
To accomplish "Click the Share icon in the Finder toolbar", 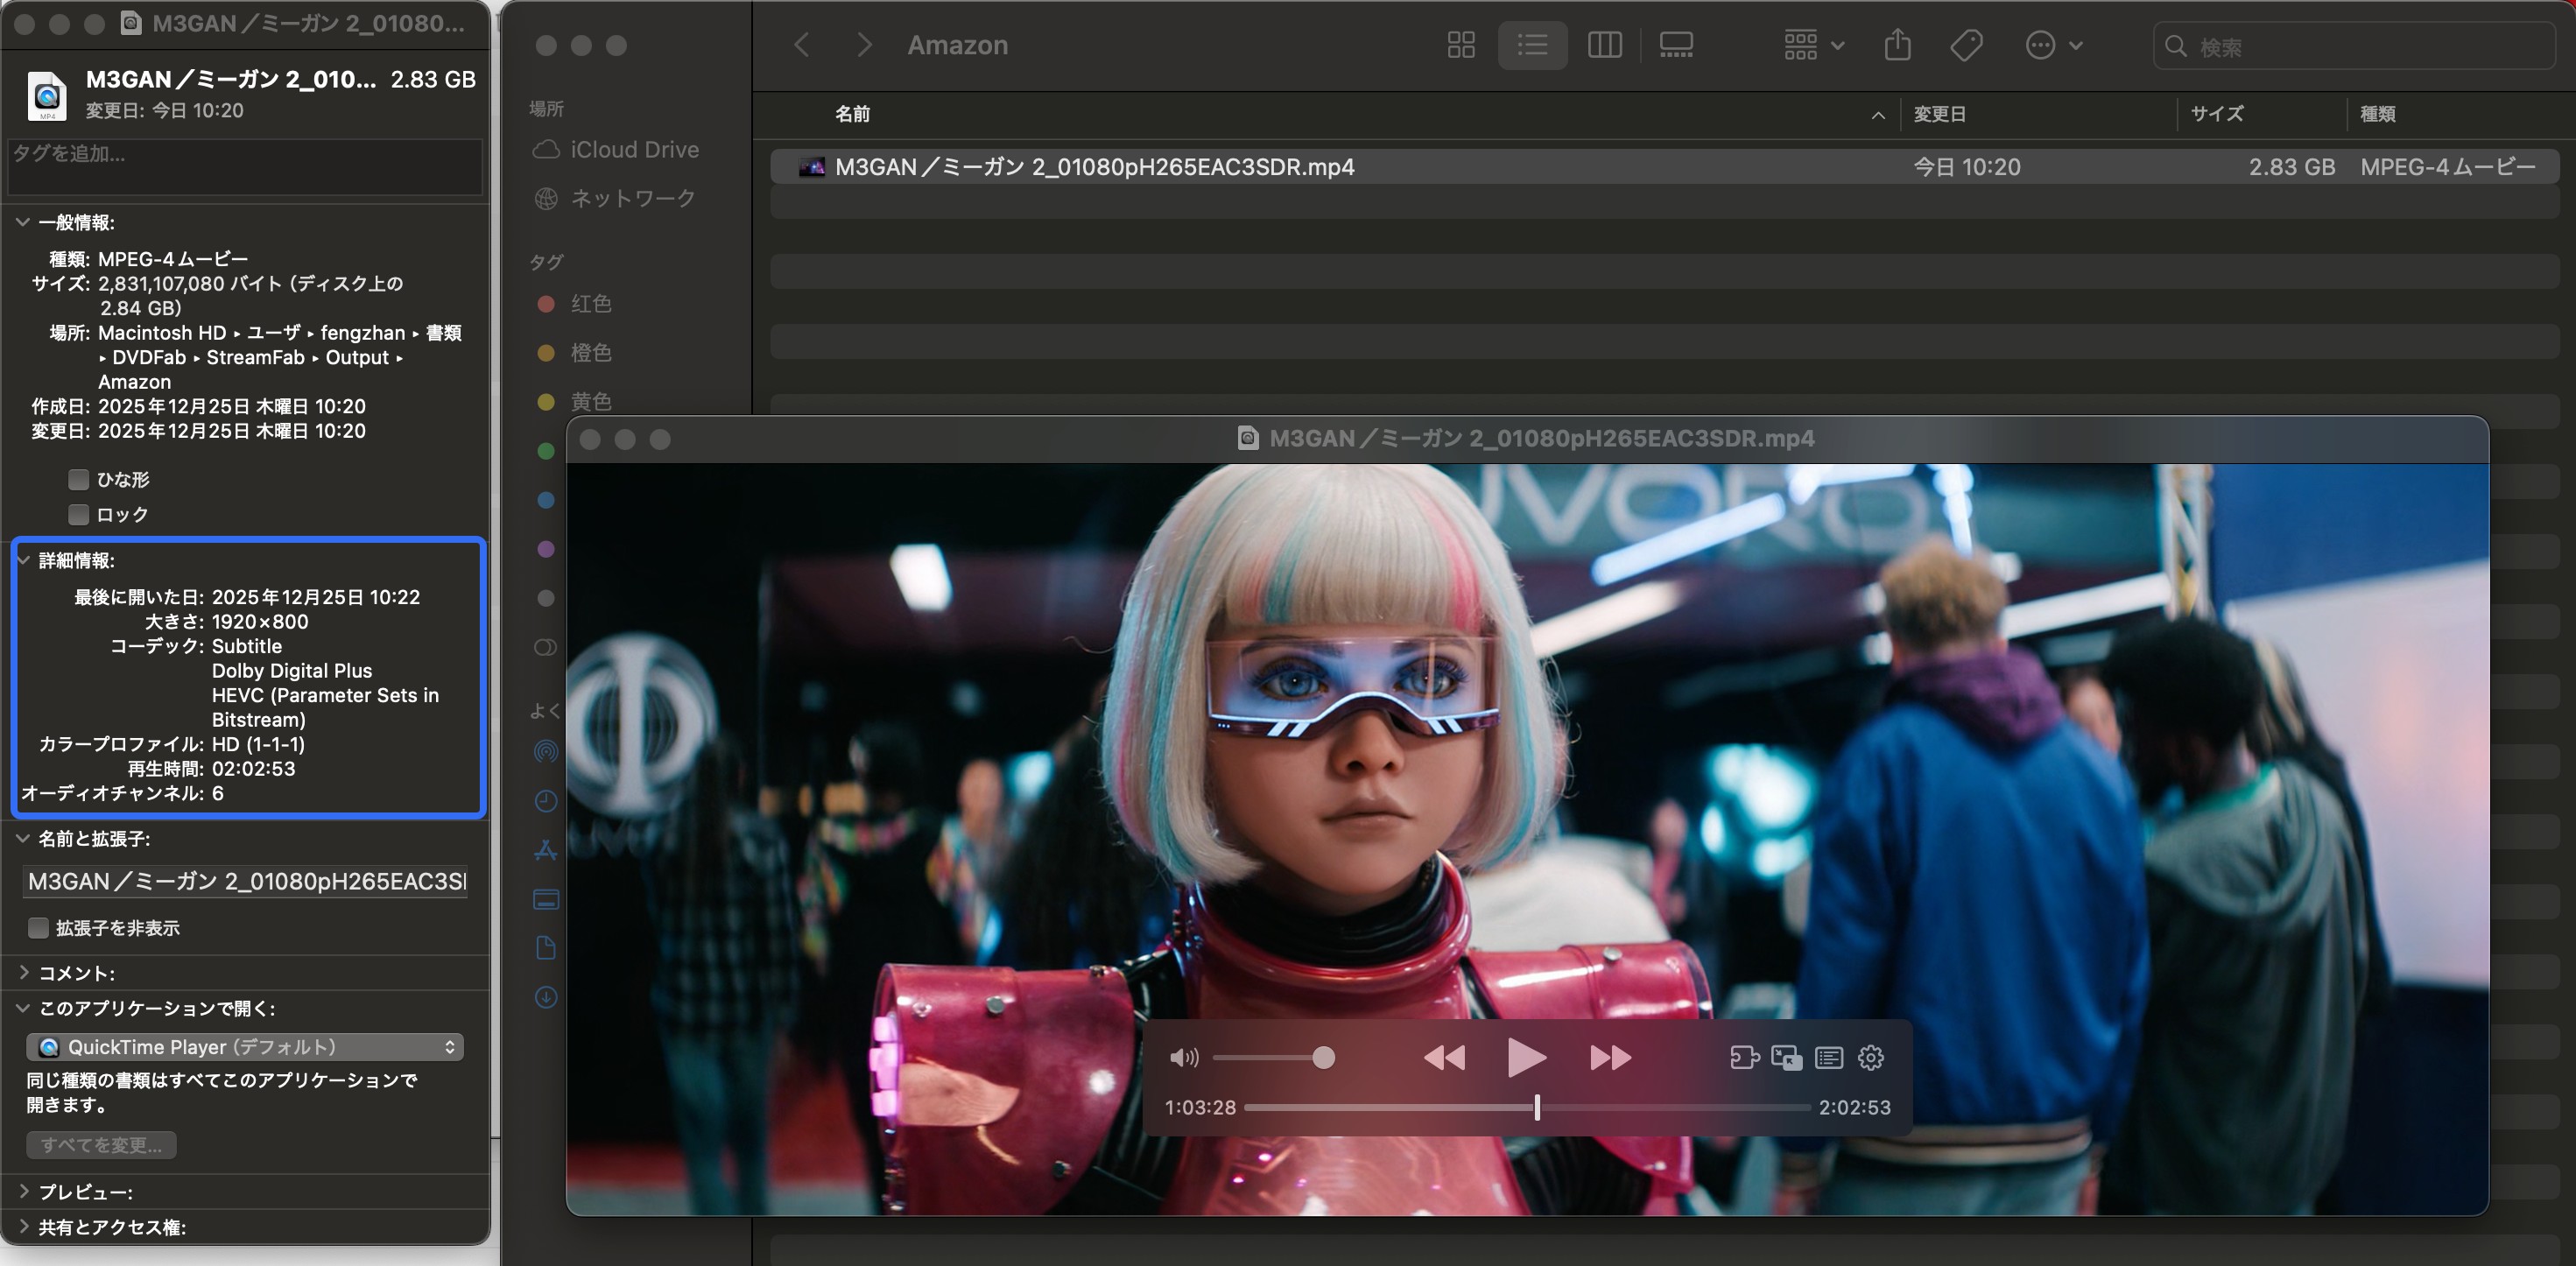I will coord(1898,45).
